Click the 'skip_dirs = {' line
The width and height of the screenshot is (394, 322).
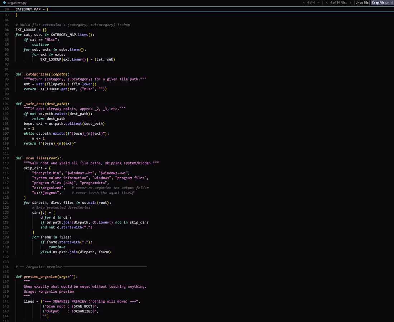37,168
